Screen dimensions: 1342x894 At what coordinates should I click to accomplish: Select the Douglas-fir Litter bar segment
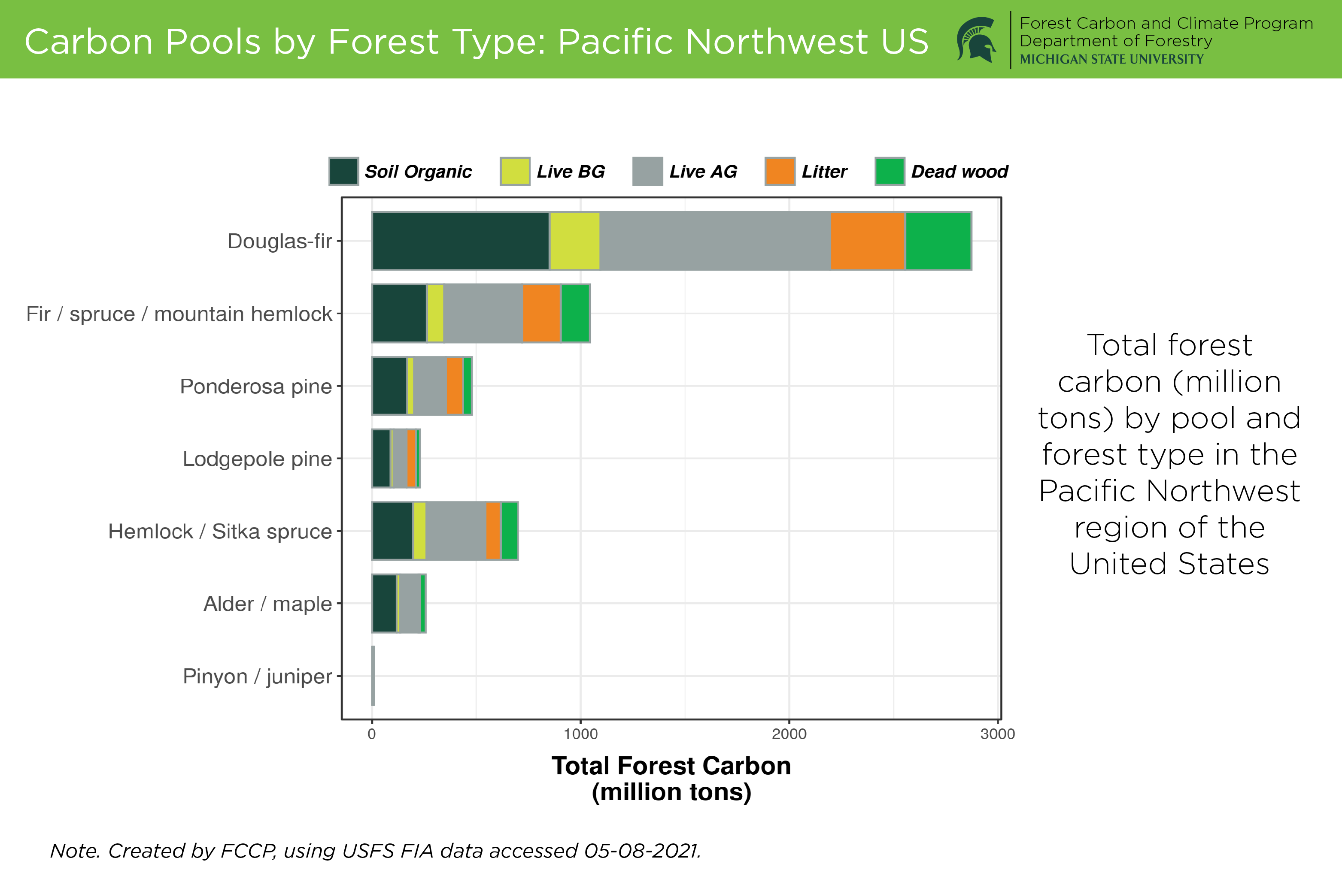(x=868, y=241)
